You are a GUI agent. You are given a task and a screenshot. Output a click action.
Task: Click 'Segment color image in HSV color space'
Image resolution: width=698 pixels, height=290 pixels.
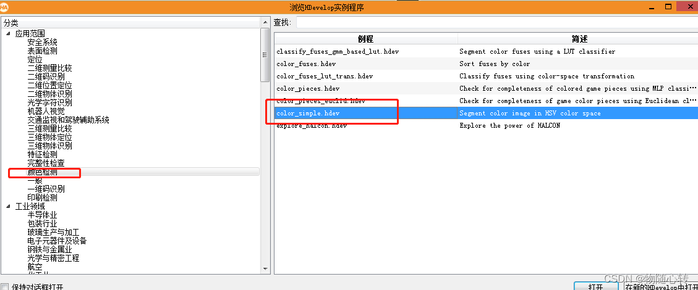tap(530, 114)
